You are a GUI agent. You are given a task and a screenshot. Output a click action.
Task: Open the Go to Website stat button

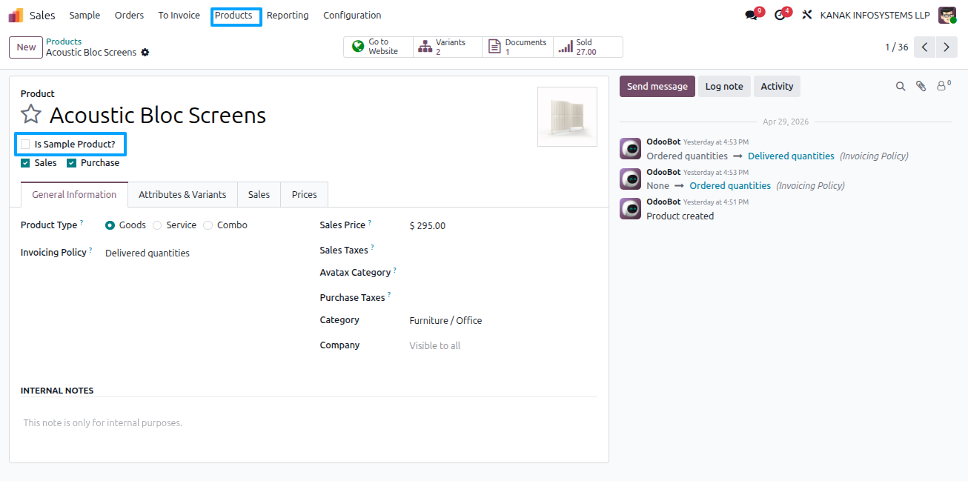click(378, 47)
